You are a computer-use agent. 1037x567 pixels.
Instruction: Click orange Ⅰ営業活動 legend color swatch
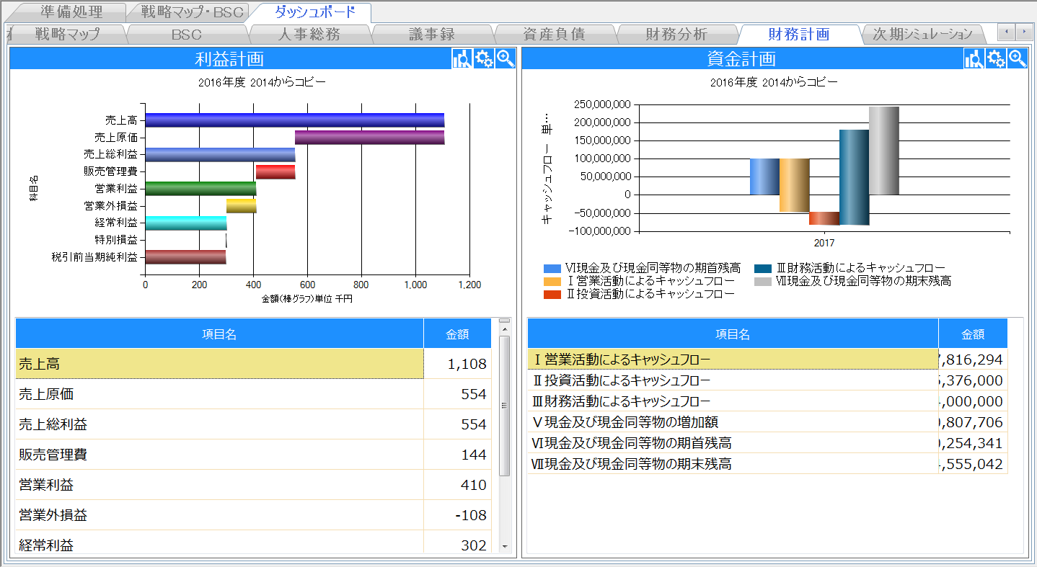click(552, 281)
